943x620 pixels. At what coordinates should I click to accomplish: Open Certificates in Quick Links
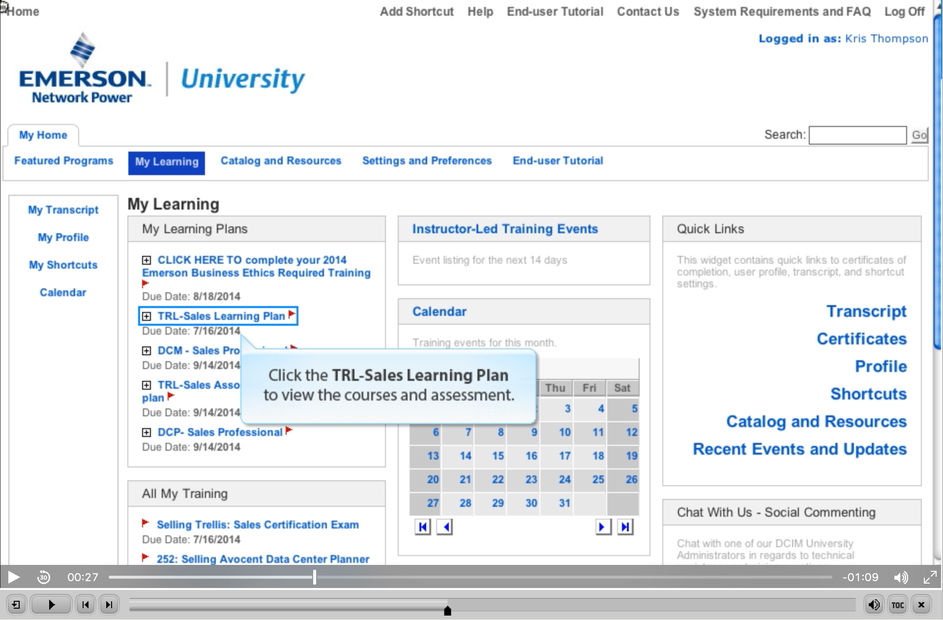[861, 339]
